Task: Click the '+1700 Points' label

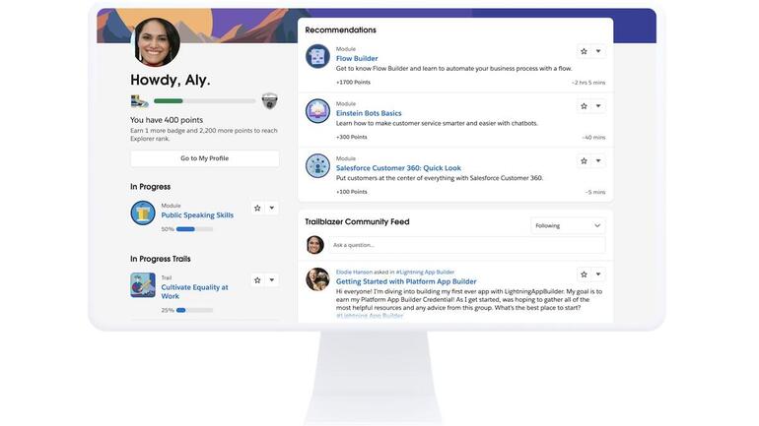Action: (x=353, y=82)
